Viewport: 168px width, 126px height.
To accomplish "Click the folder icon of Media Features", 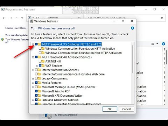I will point(39,83).
